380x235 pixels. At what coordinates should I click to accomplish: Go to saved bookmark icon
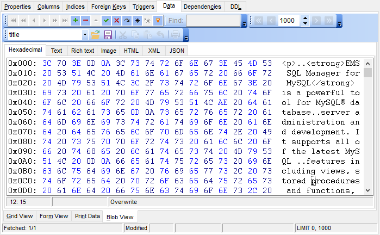[147, 21]
